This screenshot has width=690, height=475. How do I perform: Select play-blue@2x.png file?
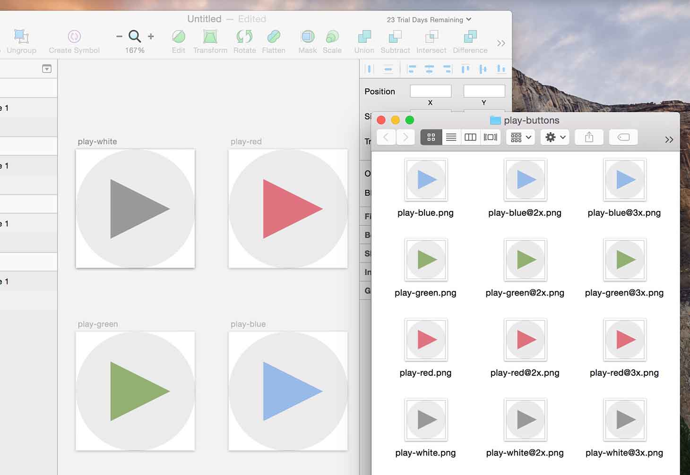(525, 188)
